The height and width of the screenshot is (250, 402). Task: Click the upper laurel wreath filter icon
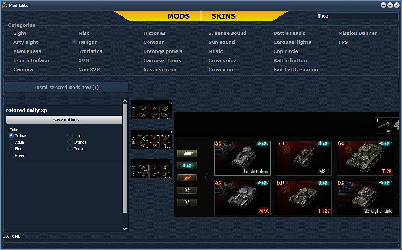coord(187,190)
